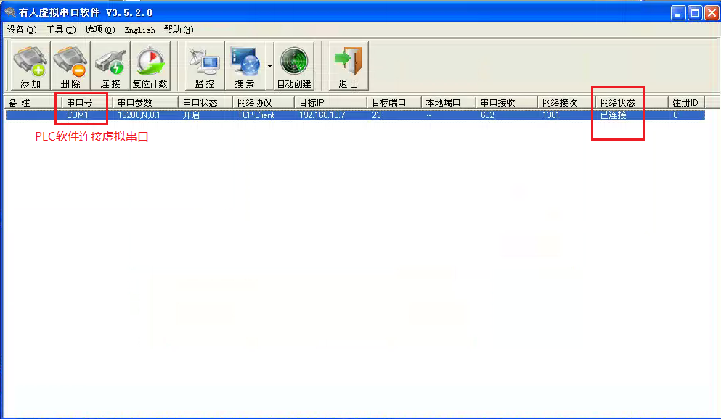
Task: Click the 注册ID column header
Action: [685, 103]
